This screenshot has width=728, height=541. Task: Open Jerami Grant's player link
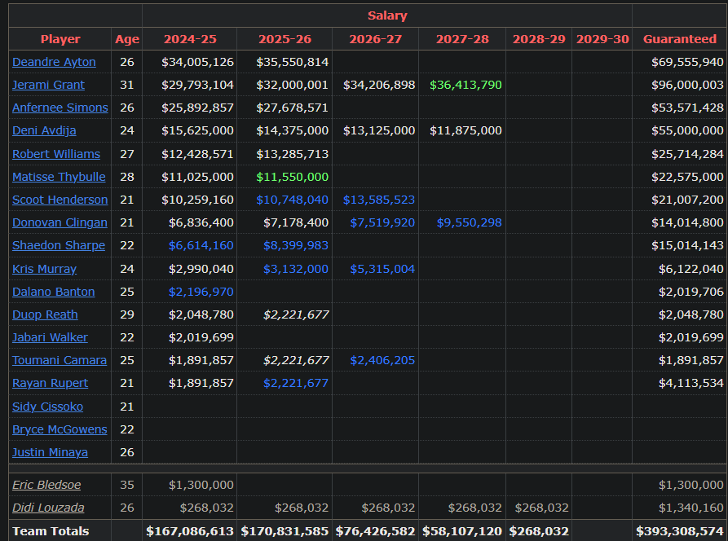pos(48,85)
